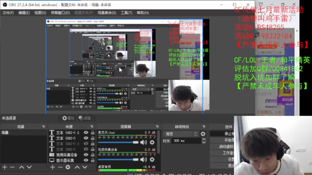Add a new scene with plus
This screenshot has height=175, width=312.
[x=5, y=167]
